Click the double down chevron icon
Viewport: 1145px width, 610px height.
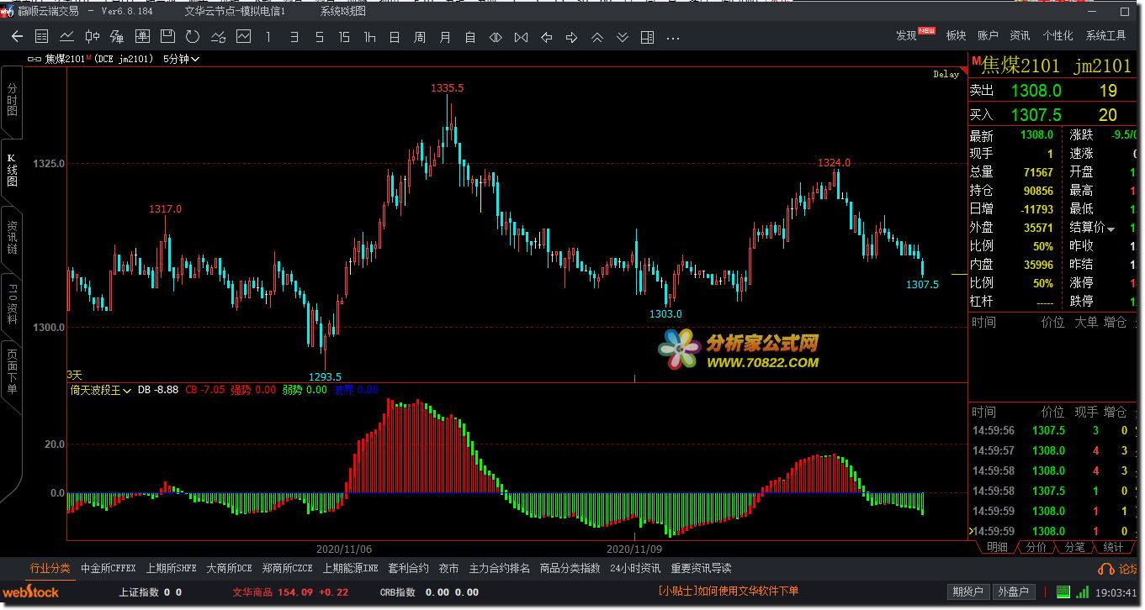click(622, 37)
